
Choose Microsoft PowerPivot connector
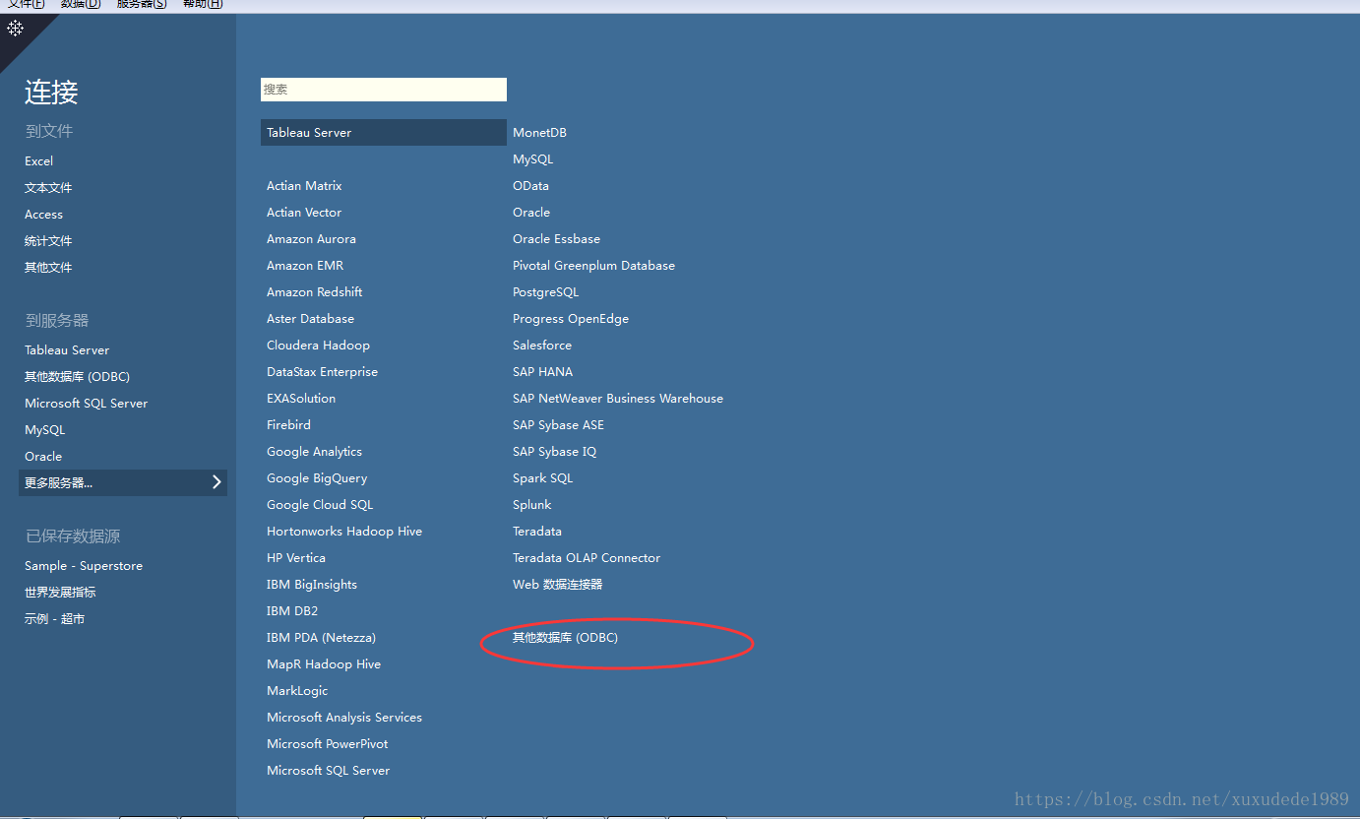coord(328,744)
